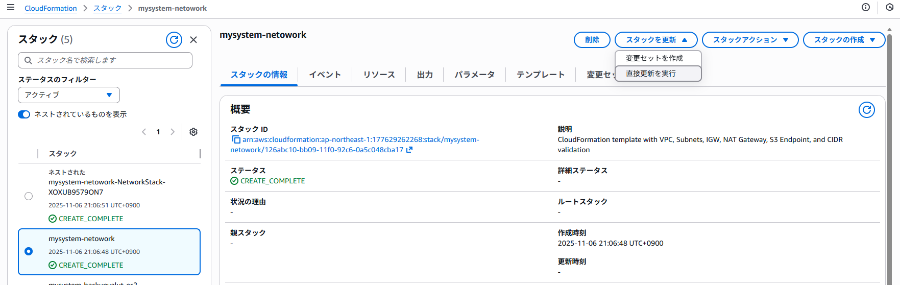The height and width of the screenshot is (285, 900).
Task: Click the 削除 button
Action: 592,40
